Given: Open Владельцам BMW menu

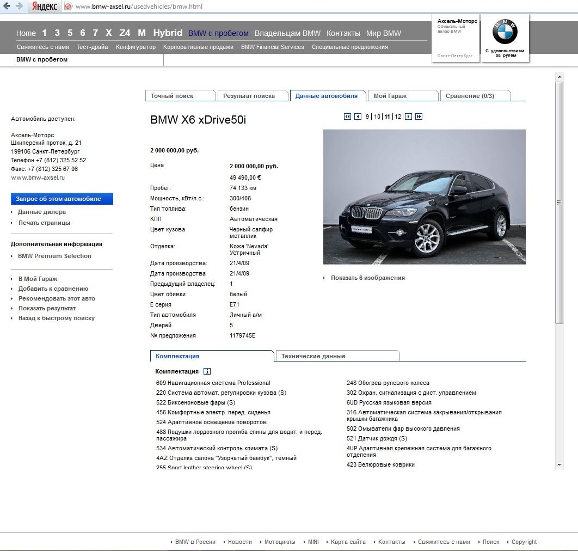Looking at the screenshot, I should 287,33.
